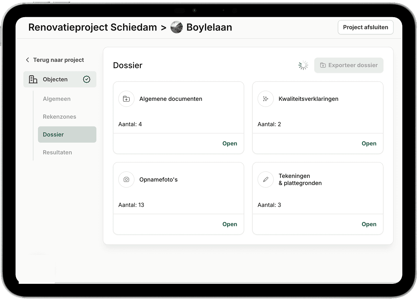The image size is (418, 301).
Task: Click the camera icon on the Opnamefoto's card
Action: [x=126, y=179]
